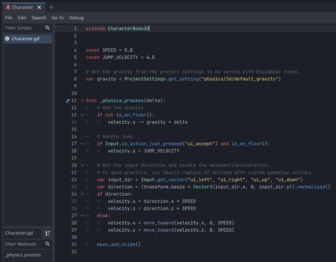Select Character.gd in the scripts list

[25, 39]
